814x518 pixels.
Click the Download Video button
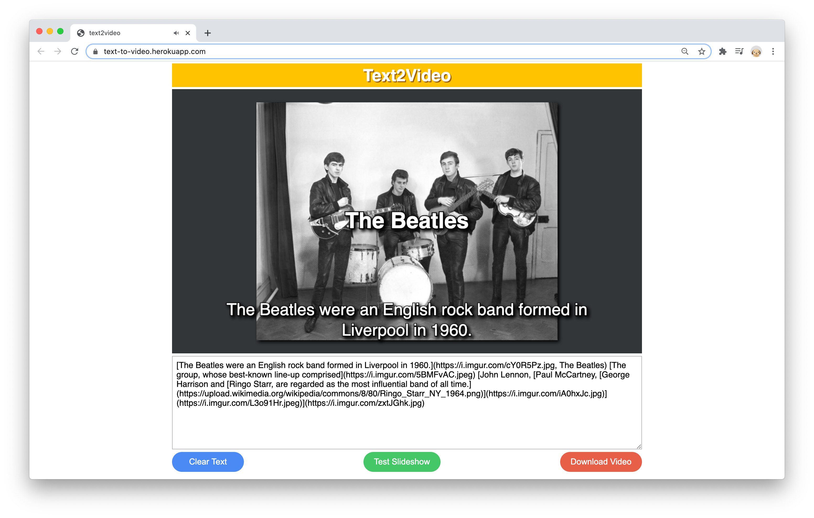click(600, 462)
